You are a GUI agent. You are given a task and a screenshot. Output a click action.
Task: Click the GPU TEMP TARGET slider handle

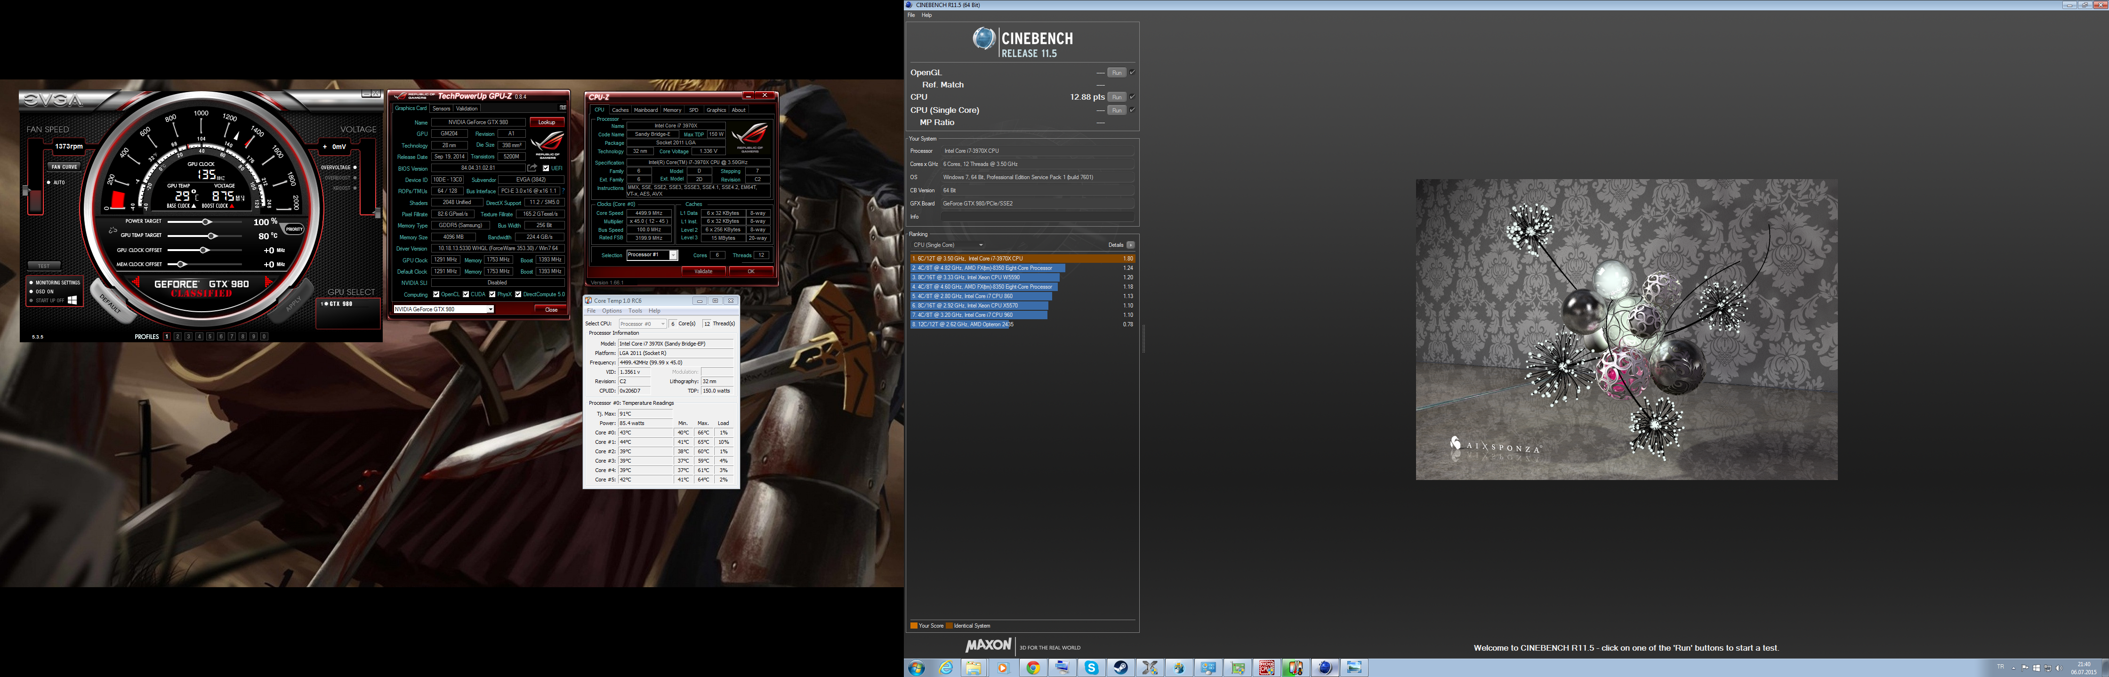coord(212,236)
